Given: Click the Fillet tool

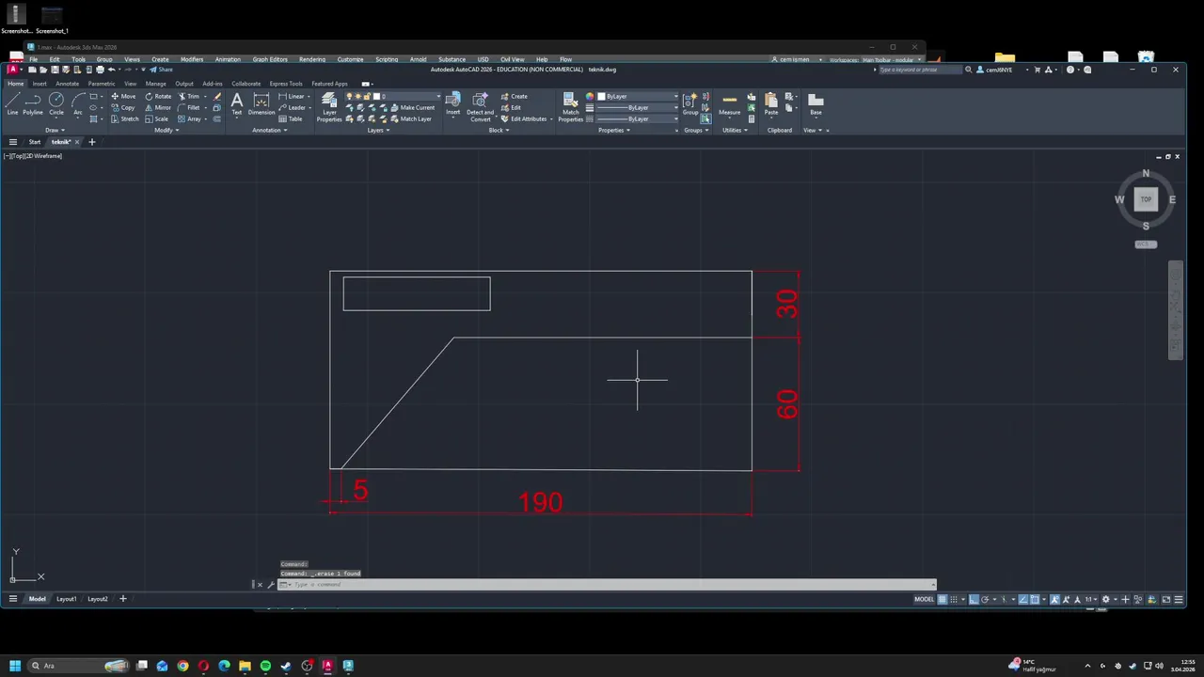Looking at the screenshot, I should (189, 107).
